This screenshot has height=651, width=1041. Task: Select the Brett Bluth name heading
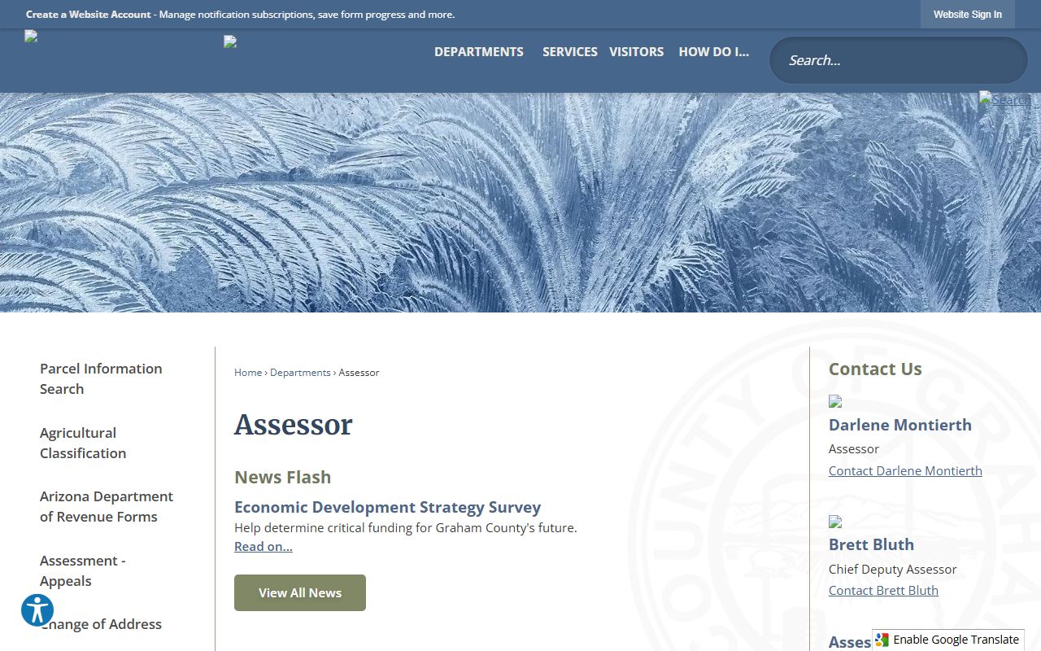point(871,544)
